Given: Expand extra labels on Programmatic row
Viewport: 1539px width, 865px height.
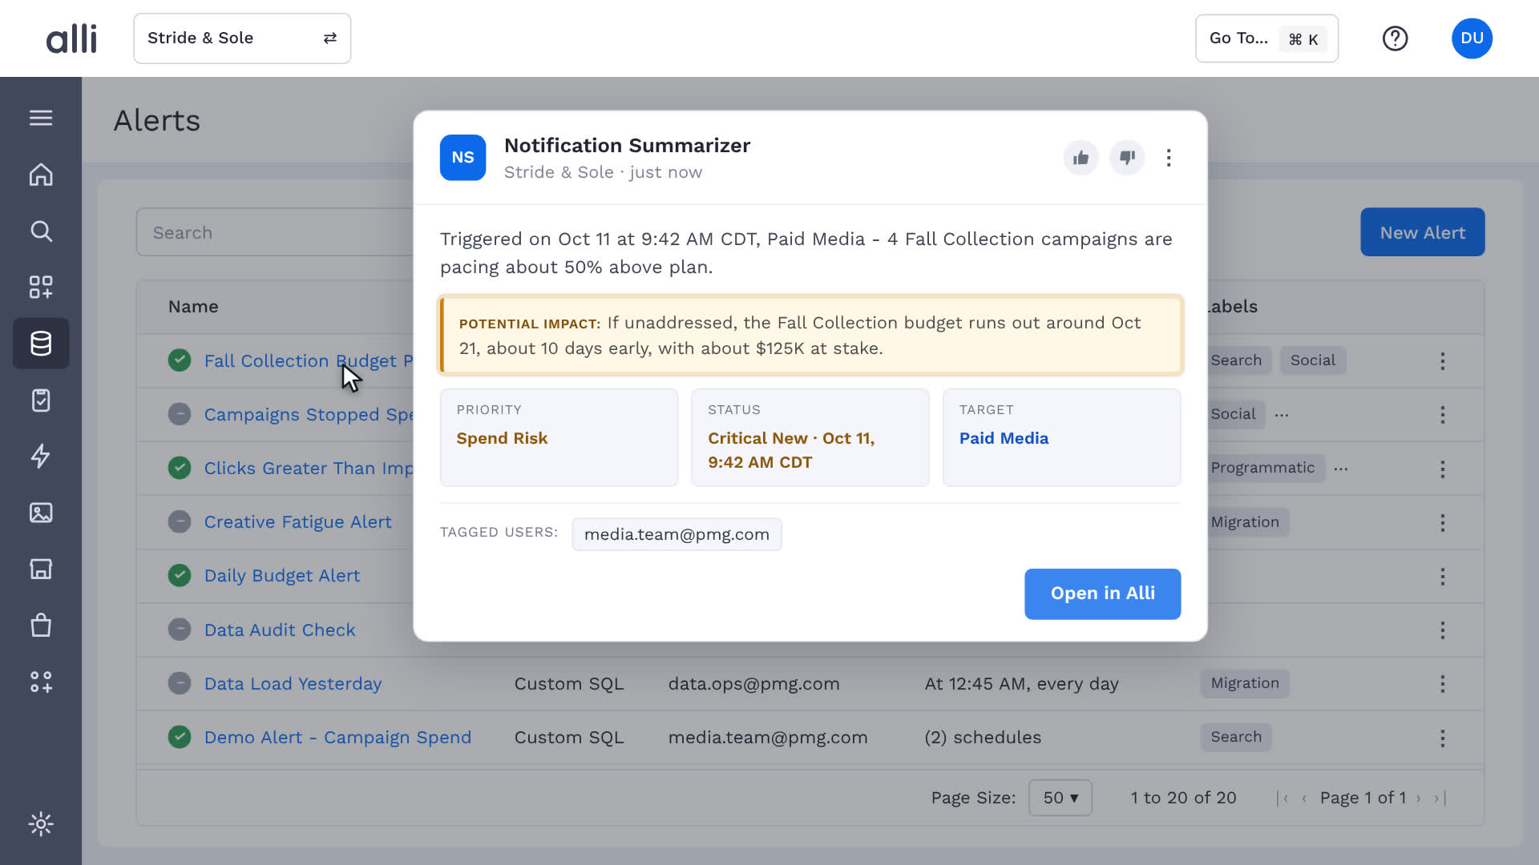Looking at the screenshot, I should point(1341,469).
